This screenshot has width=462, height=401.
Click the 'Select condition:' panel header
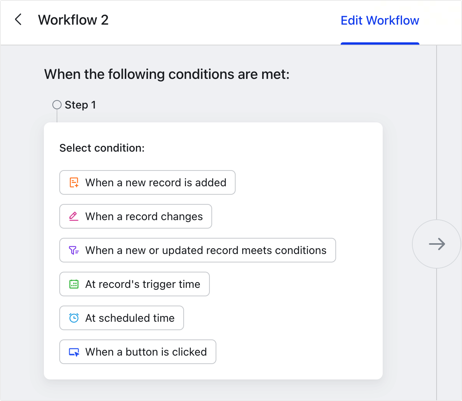pos(102,148)
